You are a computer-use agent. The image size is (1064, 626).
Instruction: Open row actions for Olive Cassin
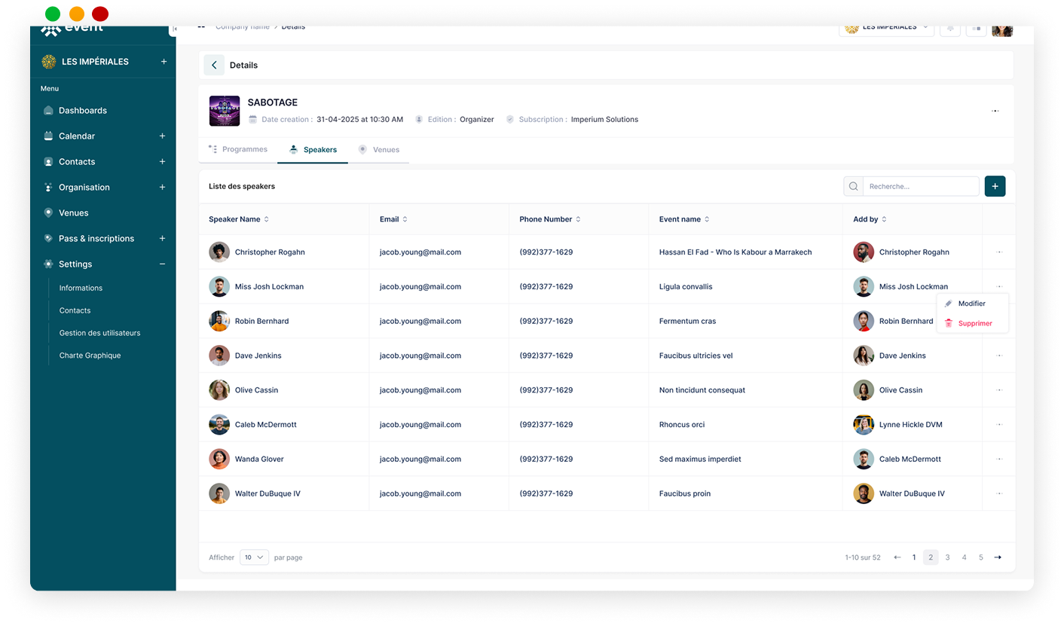coord(999,390)
